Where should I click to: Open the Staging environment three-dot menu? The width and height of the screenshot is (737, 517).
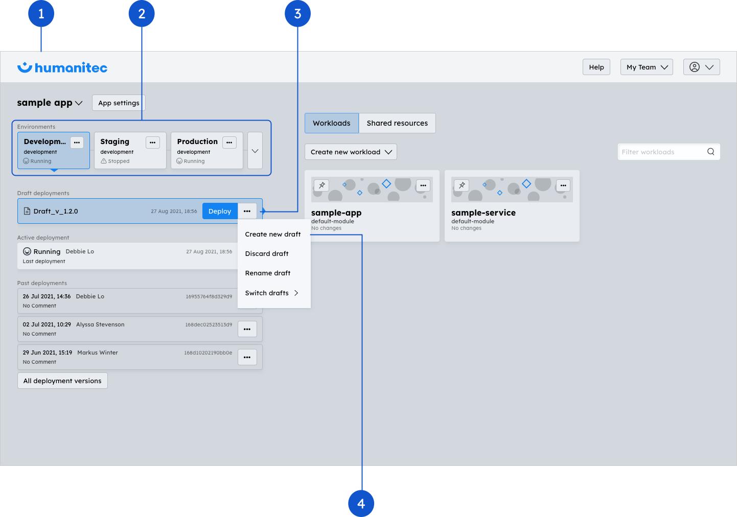(152, 143)
